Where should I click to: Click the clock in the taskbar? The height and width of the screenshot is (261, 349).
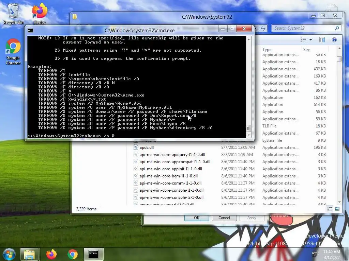(332, 254)
